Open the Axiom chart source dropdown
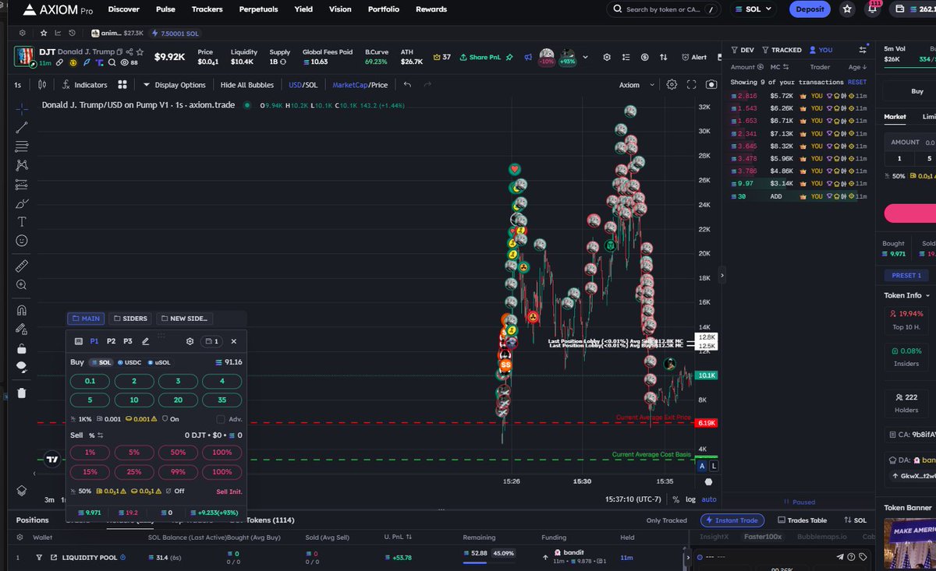Image resolution: width=936 pixels, height=571 pixels. [635, 85]
